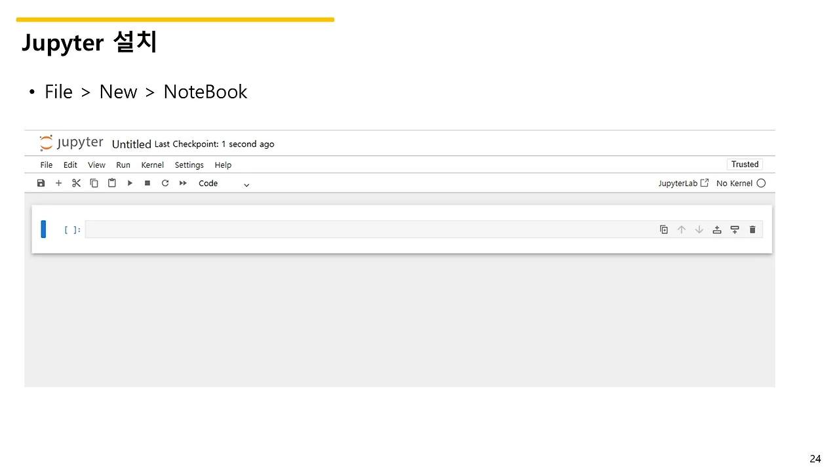Open the Run menu
The width and height of the screenshot is (839, 472).
123,165
